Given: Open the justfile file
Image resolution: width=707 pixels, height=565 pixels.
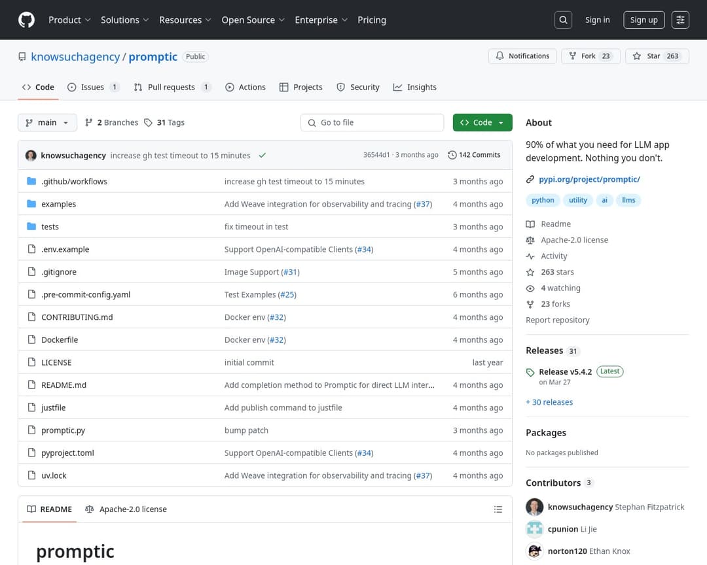Looking at the screenshot, I should 53,407.
